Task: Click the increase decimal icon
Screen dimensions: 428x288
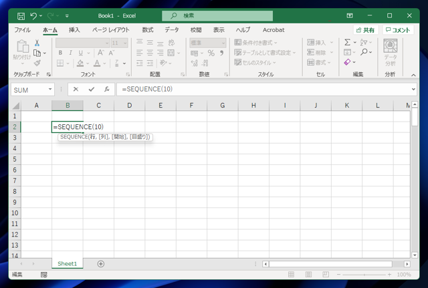Action: point(195,63)
